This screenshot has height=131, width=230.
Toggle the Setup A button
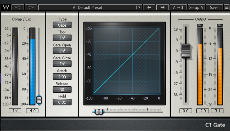(x=196, y=7)
